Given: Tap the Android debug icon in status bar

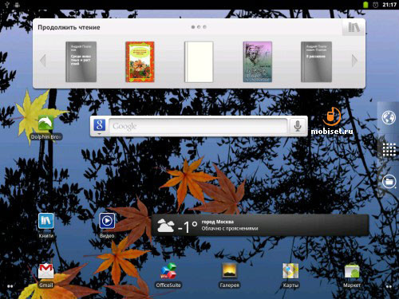Looking at the screenshot, I should pyautogui.click(x=18, y=5).
